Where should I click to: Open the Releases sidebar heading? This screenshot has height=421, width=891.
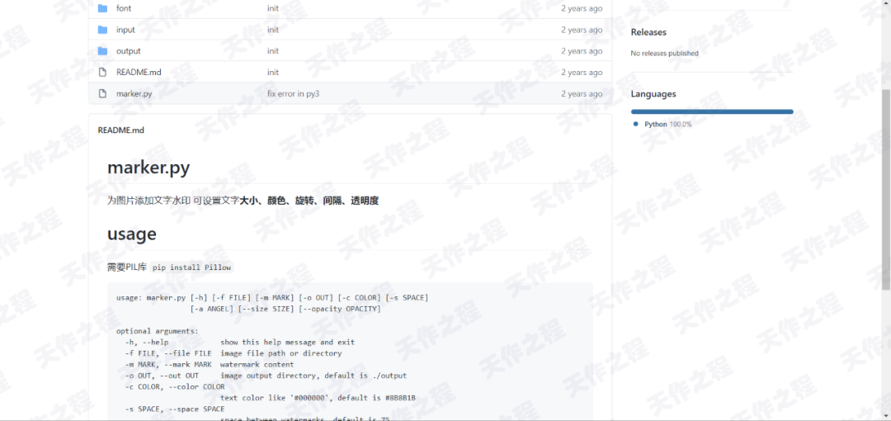click(x=648, y=32)
